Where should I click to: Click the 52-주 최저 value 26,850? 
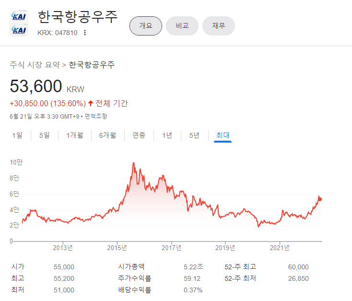coord(298,278)
